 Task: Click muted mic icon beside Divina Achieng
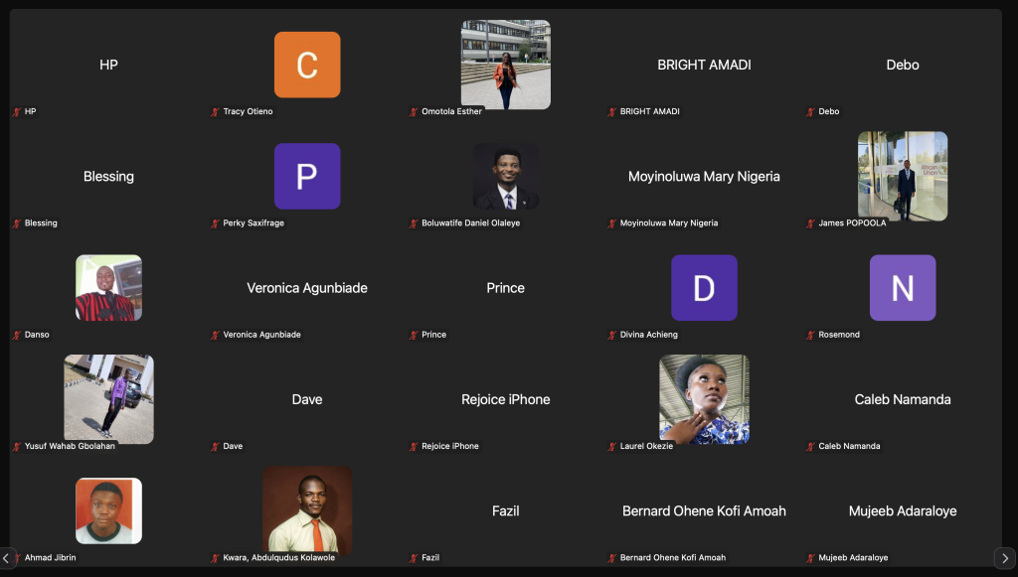click(x=612, y=335)
